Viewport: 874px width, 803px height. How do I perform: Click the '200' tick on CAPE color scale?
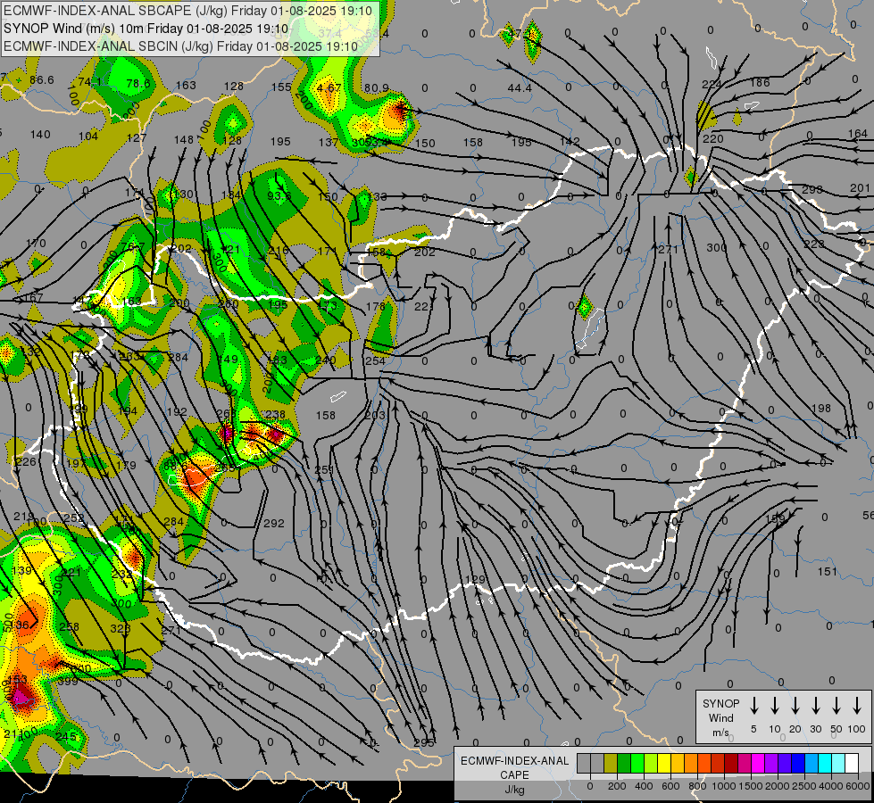[617, 786]
